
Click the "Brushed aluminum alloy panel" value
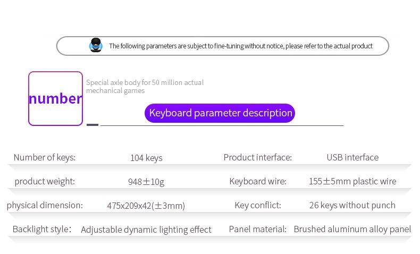pyautogui.click(x=352, y=229)
